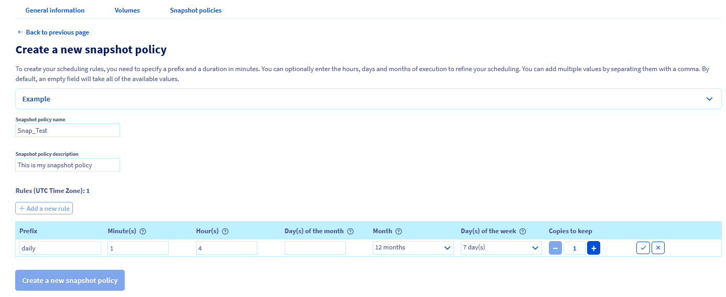Click help icon beside Day(s) of the month
Viewport: 726px width, 297px height.
click(350, 231)
